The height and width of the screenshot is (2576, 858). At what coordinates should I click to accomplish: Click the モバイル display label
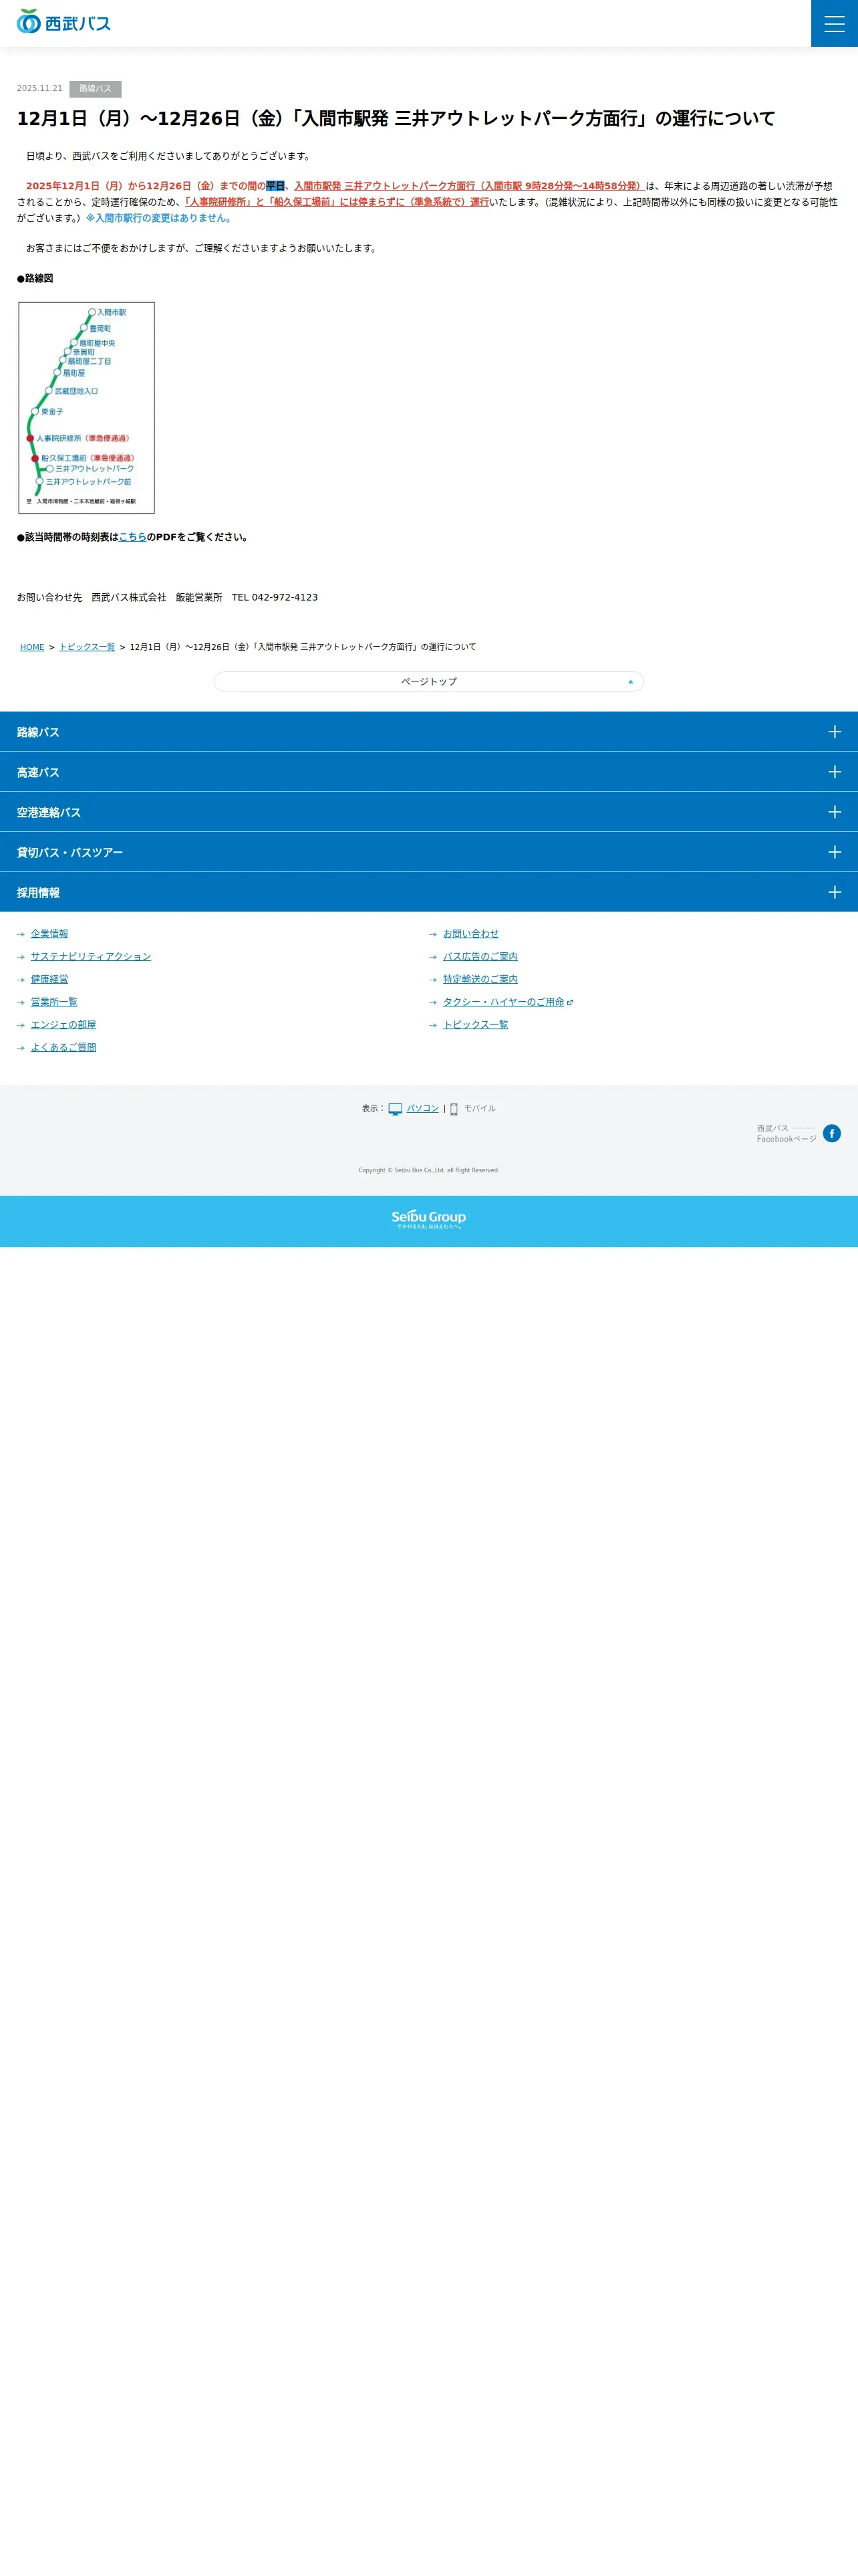[479, 1108]
